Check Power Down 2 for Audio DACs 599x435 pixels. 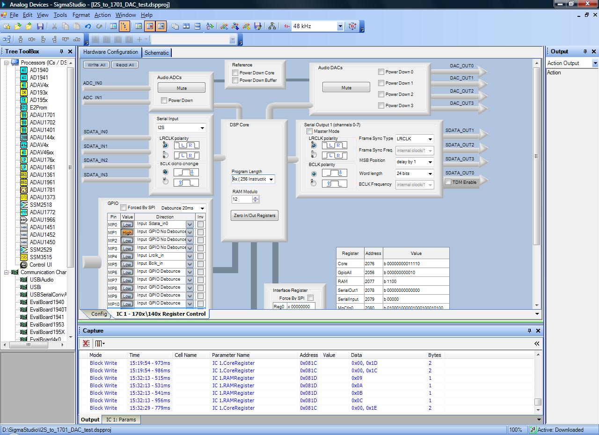click(x=381, y=94)
